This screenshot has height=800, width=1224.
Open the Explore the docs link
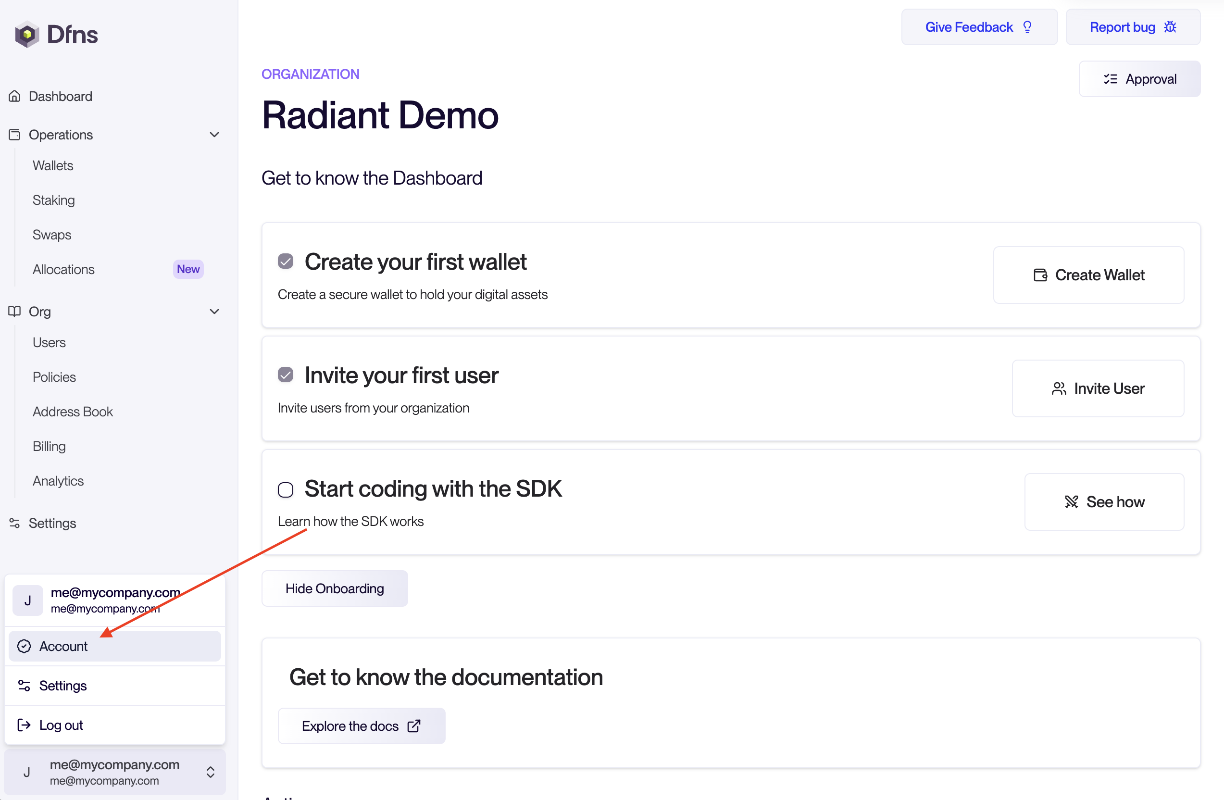361,726
